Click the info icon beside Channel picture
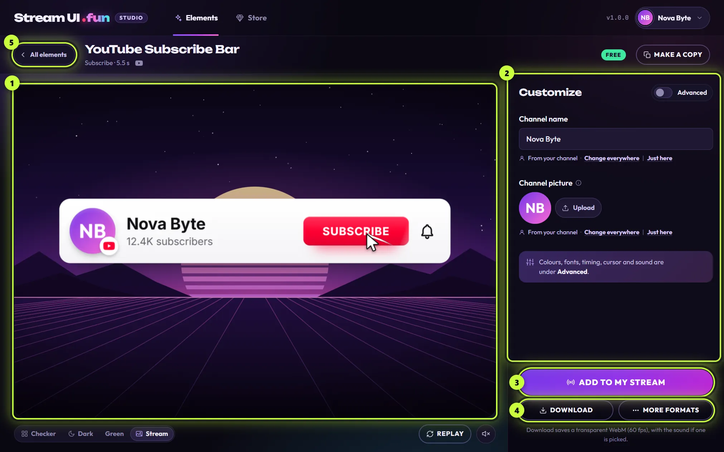 [578, 183]
